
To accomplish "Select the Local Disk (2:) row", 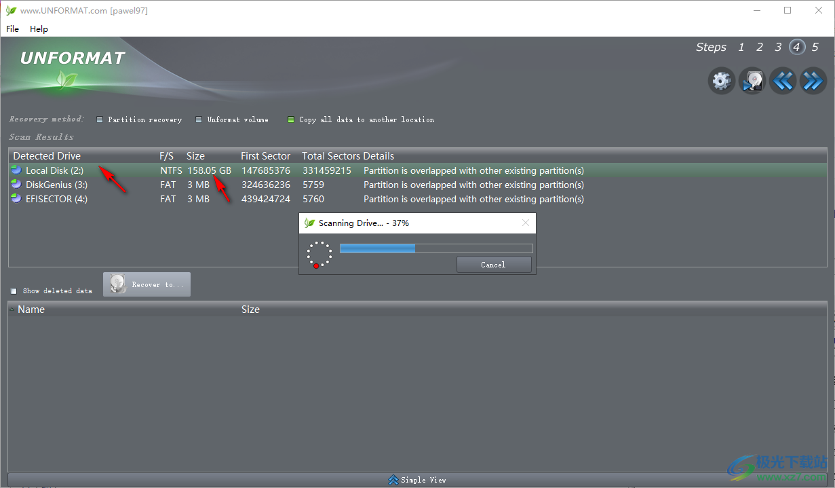I will [417, 170].
